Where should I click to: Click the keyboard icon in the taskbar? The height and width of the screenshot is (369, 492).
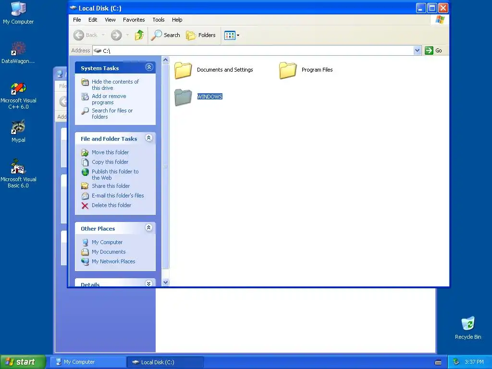click(x=438, y=362)
